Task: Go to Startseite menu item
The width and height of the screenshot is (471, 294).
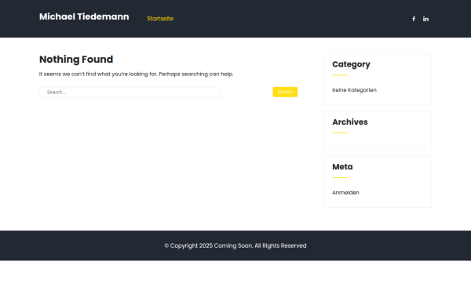Action: click(x=160, y=19)
